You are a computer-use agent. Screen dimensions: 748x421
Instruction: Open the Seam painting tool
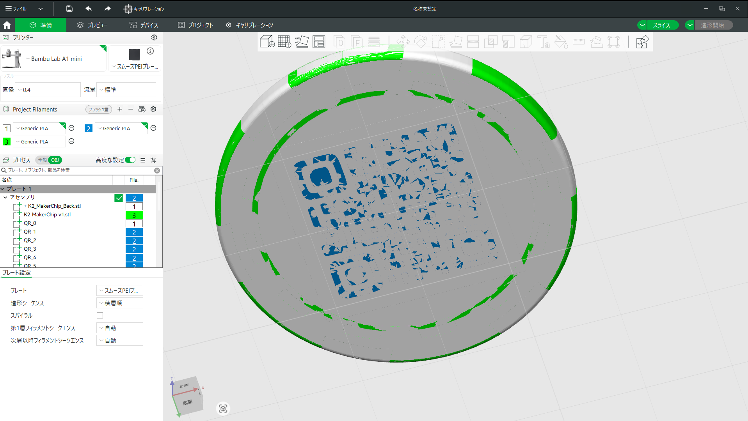[526, 42]
